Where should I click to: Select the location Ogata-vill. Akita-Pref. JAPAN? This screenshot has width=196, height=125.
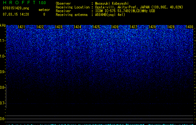point(122,7)
